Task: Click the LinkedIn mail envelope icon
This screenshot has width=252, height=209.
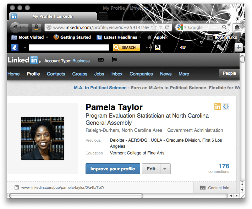Action: pyautogui.click(x=101, y=60)
